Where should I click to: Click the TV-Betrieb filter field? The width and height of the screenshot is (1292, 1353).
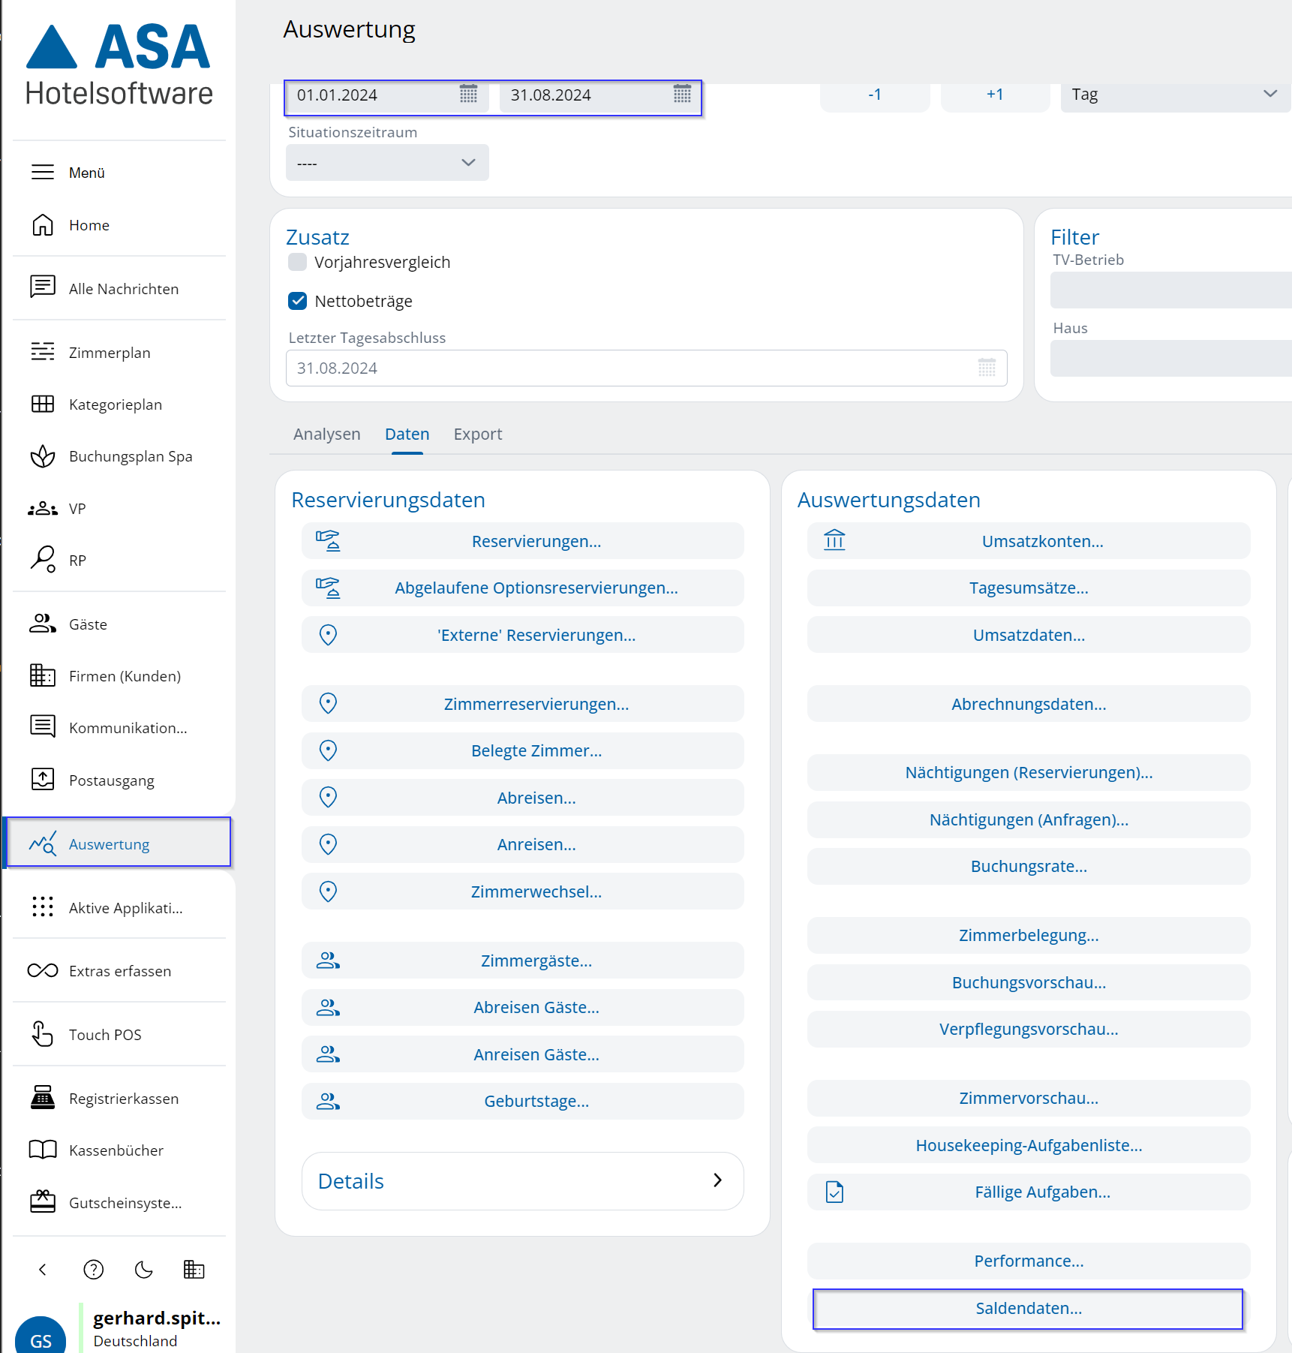pos(1170,290)
